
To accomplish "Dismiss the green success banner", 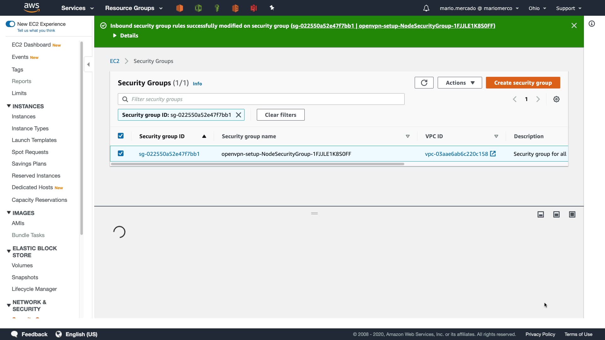I will [x=574, y=25].
